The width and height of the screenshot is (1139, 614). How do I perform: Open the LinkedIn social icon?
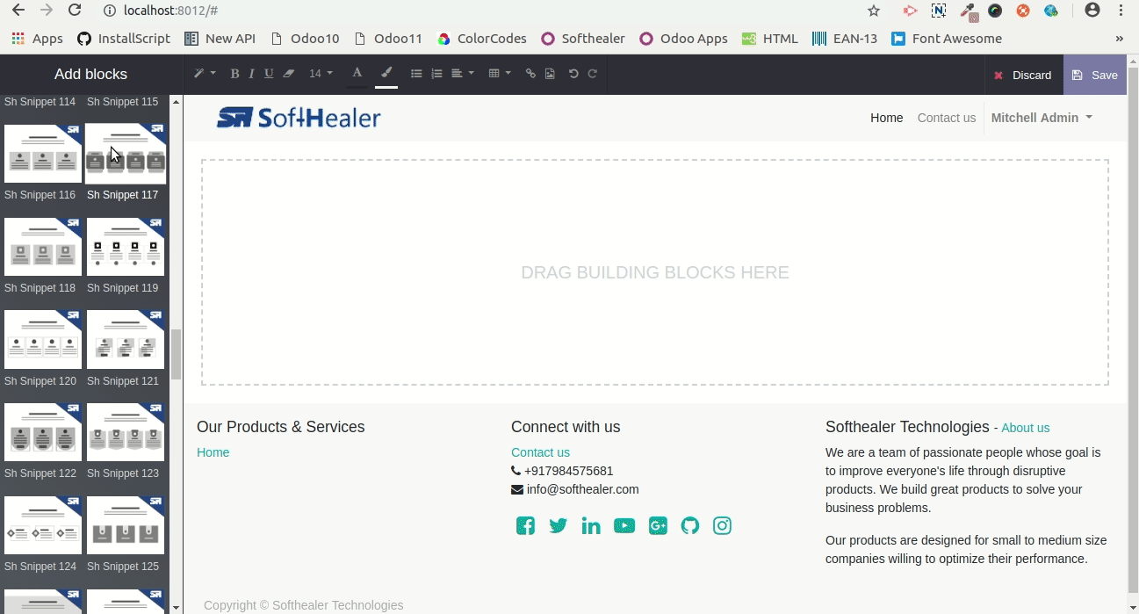tap(591, 526)
